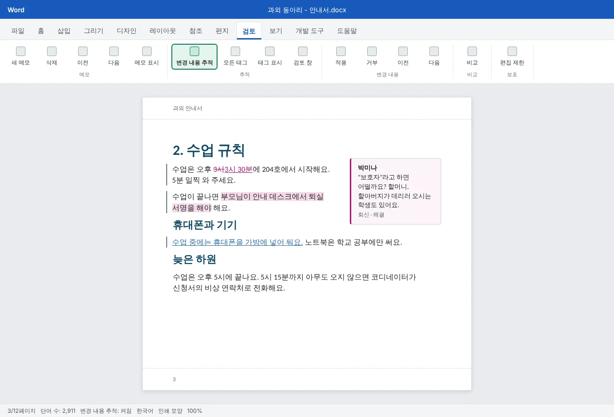Click the underlined sentence 수업 중에는 휴대폰을 가방에 넣어 둬요.
This screenshot has width=614, height=417.
coord(237,242)
